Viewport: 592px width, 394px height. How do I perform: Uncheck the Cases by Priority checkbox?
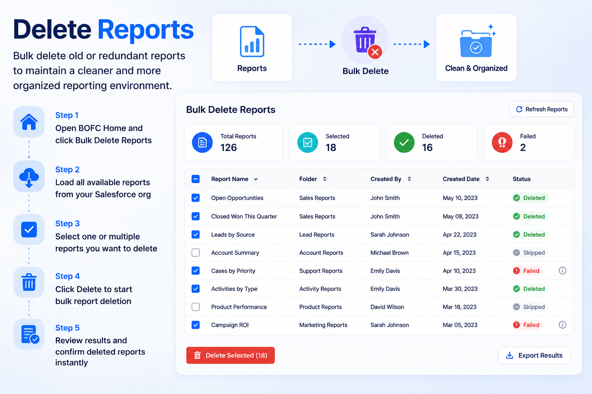tap(195, 270)
